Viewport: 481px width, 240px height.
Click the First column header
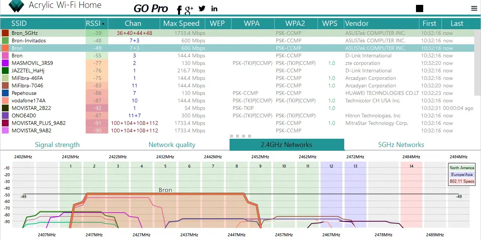coord(430,23)
